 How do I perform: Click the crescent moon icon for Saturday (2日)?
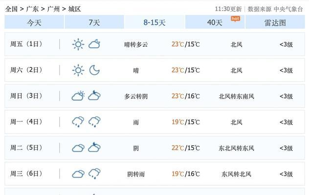[x=94, y=70]
